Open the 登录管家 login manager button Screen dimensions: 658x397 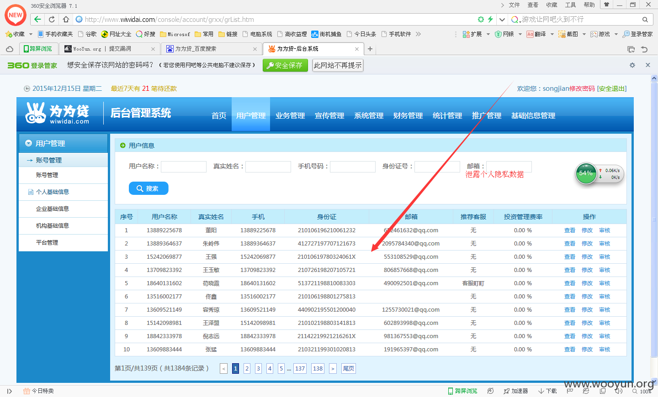pos(637,34)
